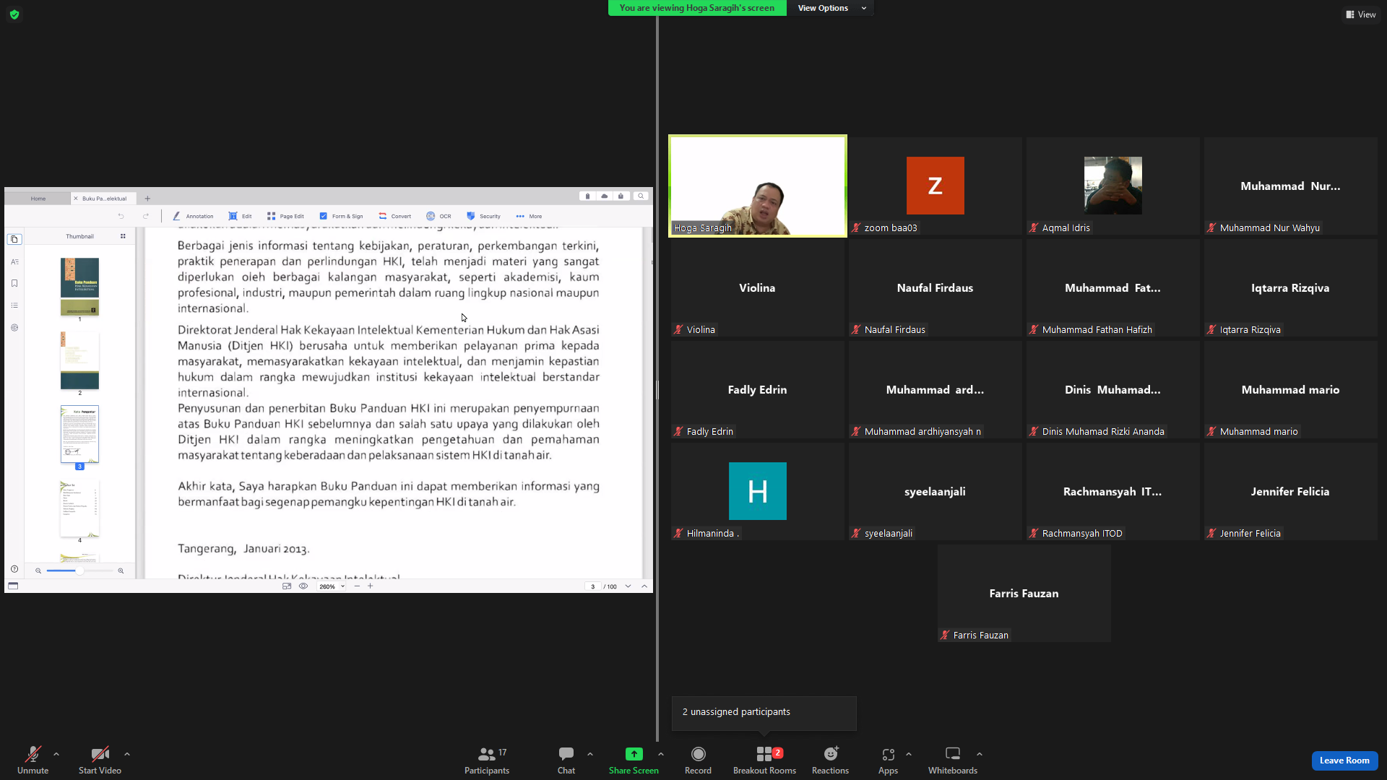1387x780 pixels.
Task: Select the Buku Pa...elektual document tab
Action: pyautogui.click(x=104, y=198)
